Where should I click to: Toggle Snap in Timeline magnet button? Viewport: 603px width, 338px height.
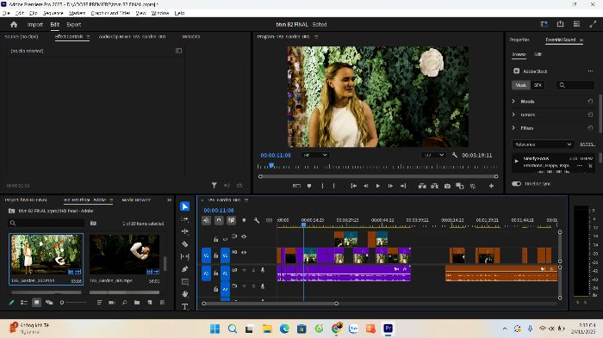point(219,220)
